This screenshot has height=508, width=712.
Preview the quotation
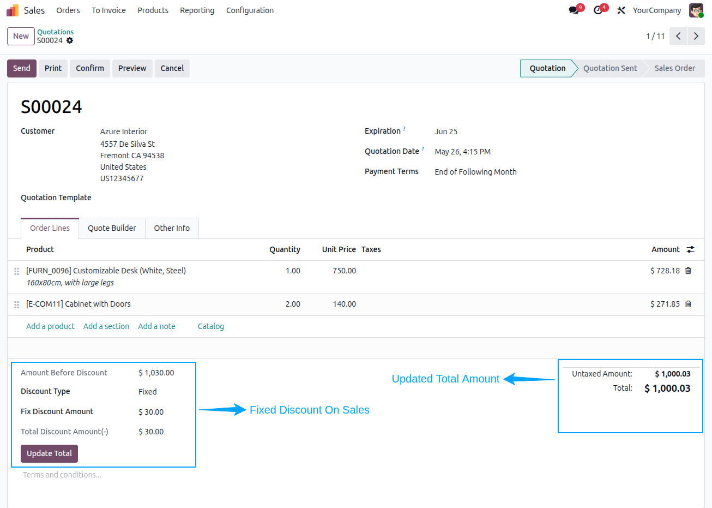[x=132, y=68]
